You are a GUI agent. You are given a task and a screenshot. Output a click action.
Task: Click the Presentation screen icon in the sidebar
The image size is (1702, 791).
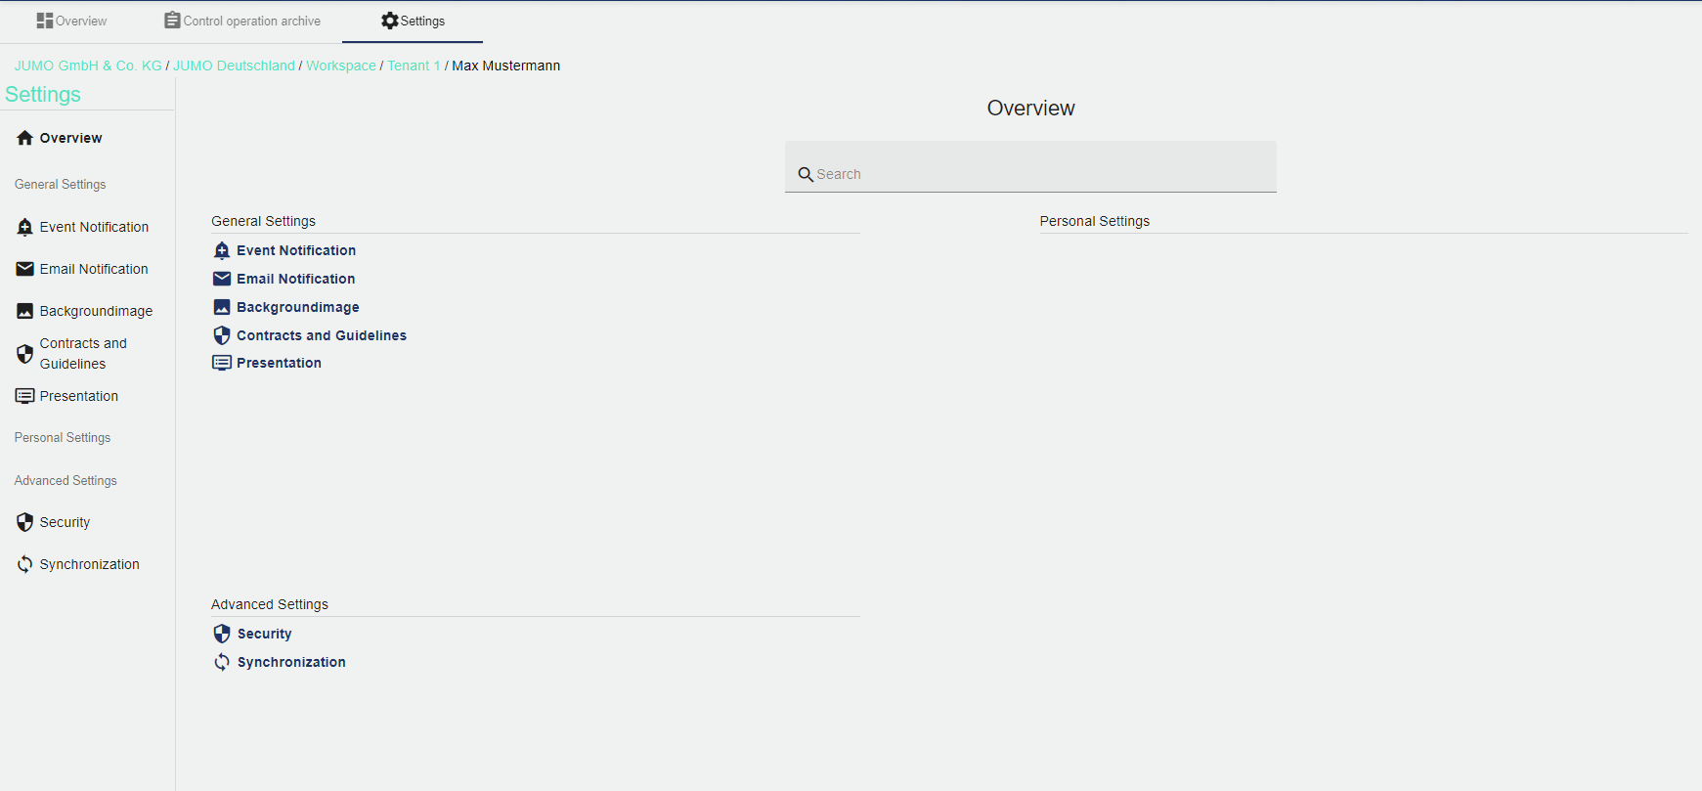[25, 396]
